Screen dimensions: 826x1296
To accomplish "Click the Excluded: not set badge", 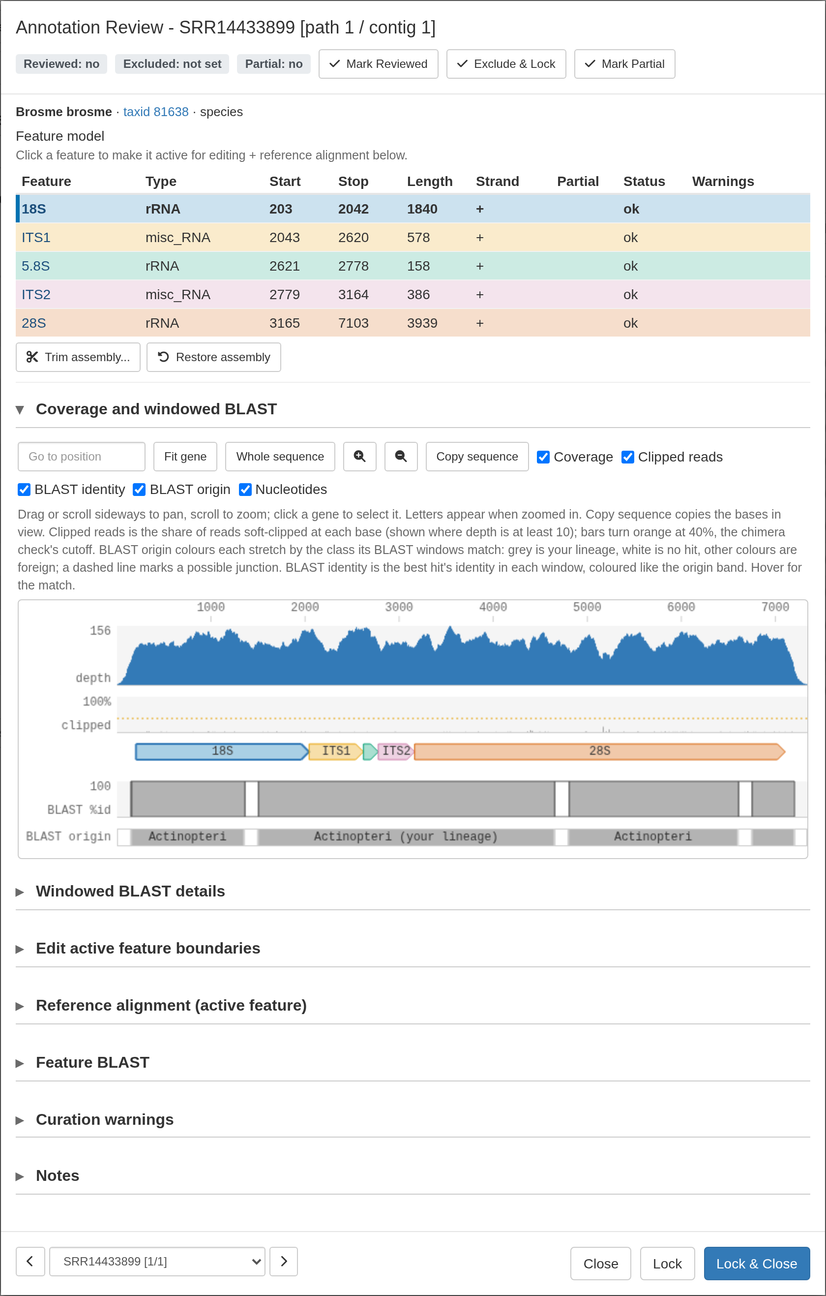I will pos(172,64).
